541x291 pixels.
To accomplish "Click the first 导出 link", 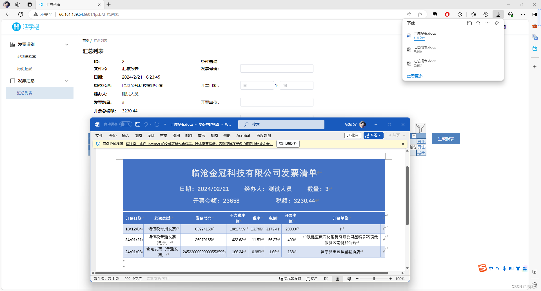I will click(x=421, y=141).
